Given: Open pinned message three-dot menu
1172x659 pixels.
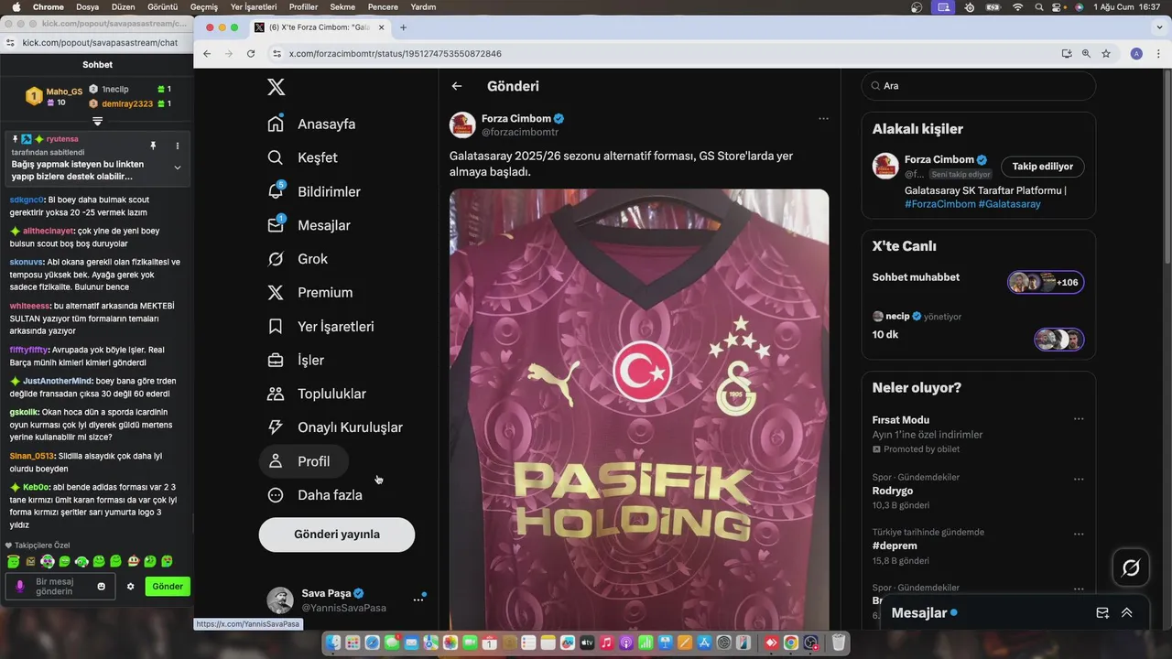Looking at the screenshot, I should (178, 146).
